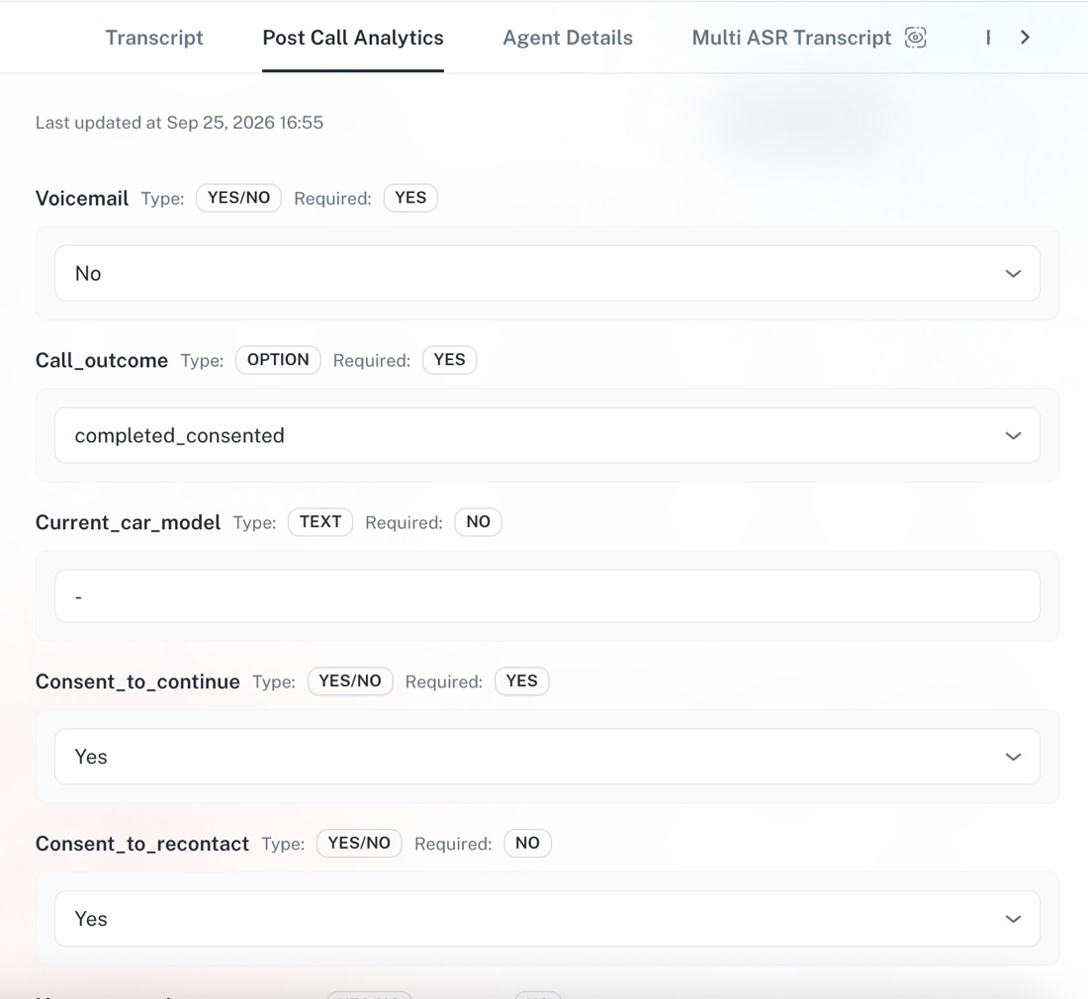Click the Current_car_model Required NO badge
Image resolution: width=1088 pixels, height=999 pixels.
click(478, 521)
